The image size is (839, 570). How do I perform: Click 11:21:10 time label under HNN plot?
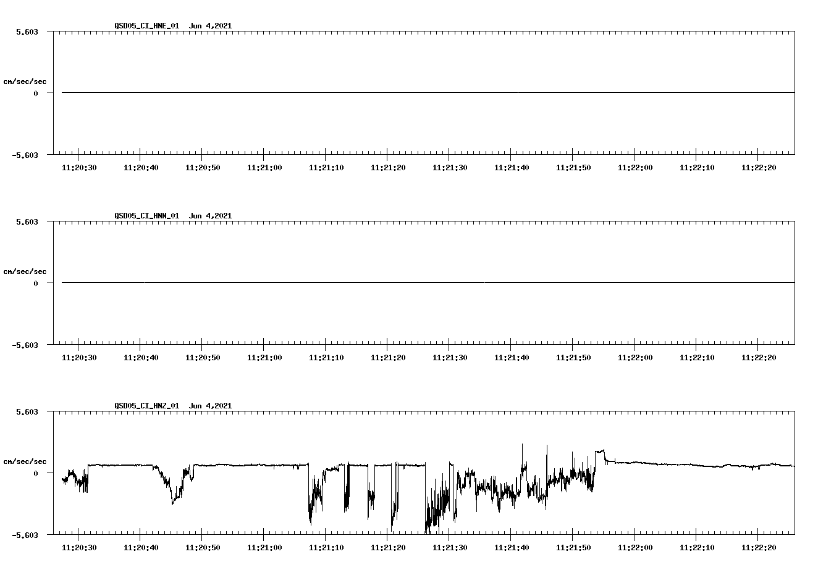[x=326, y=358]
